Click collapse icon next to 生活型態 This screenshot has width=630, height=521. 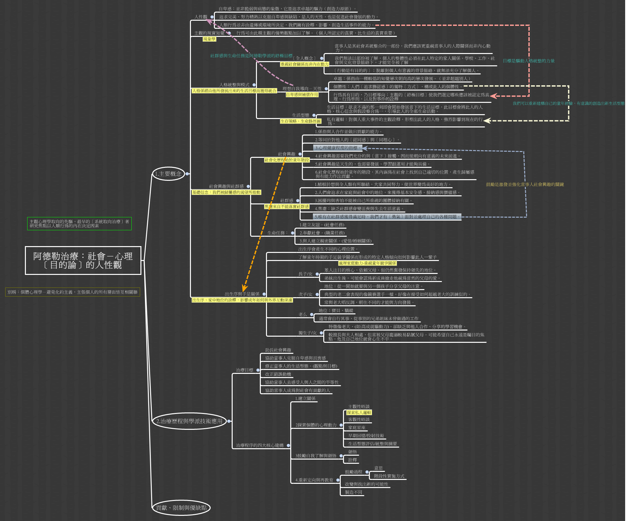pos(314,115)
